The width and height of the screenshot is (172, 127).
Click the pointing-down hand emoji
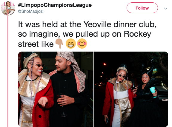pyautogui.click(x=59, y=44)
